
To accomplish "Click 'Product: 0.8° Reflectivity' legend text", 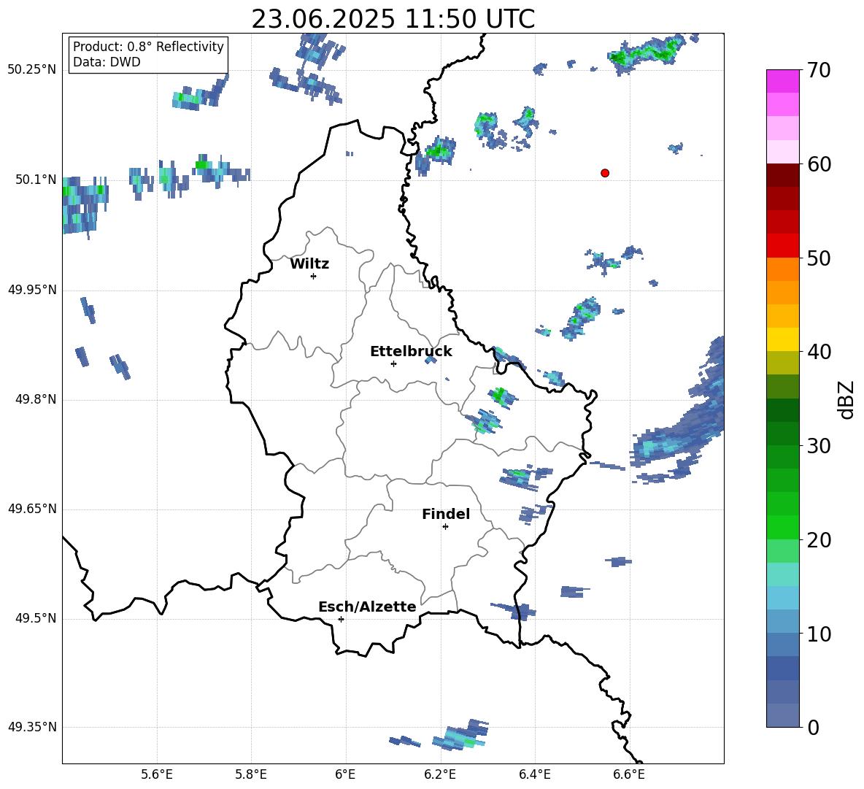I will [148, 46].
